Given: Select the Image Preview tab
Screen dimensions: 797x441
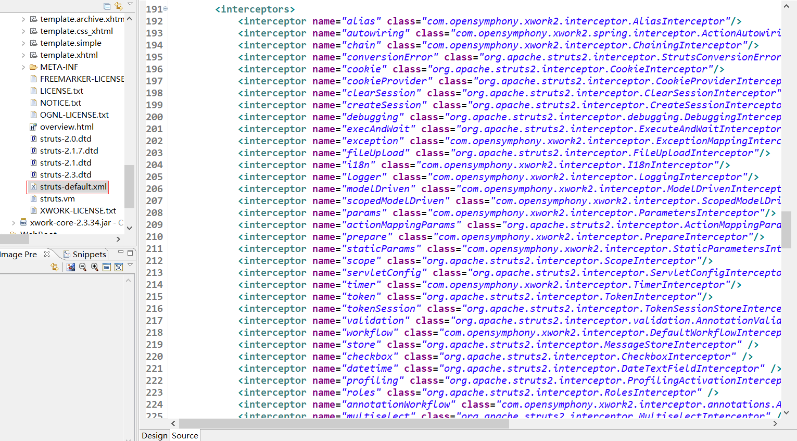Looking at the screenshot, I should [19, 254].
